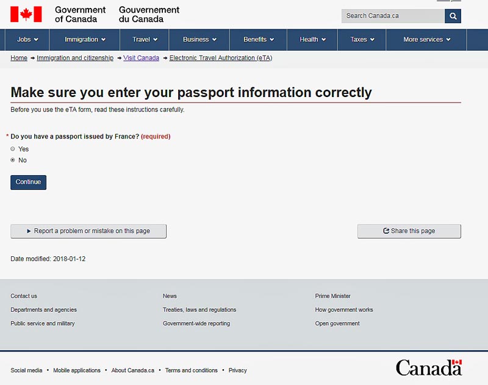Screen dimensions: 488x385
Task: Expand the More services menu
Action: [427, 40]
